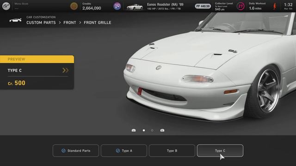The image size is (296, 166).
Task: Click the white car customization icon
Action: click(x=15, y=20)
